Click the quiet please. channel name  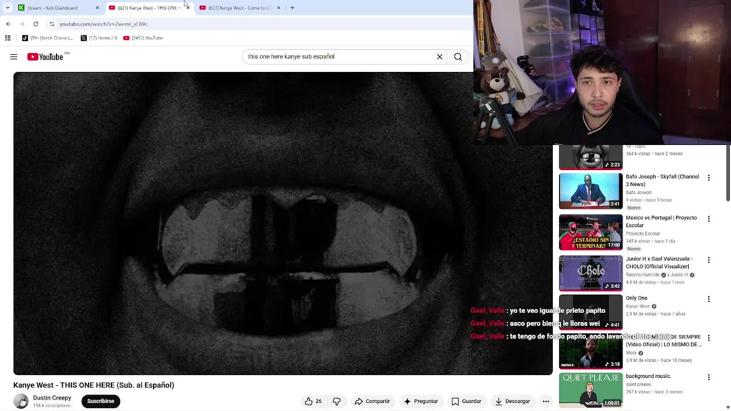638,384
